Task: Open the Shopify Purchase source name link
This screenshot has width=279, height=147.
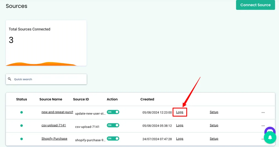Action: 54,139
